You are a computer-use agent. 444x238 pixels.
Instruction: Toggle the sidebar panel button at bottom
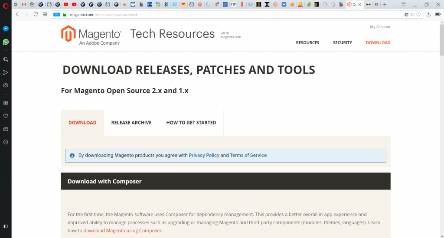click(x=6, y=226)
